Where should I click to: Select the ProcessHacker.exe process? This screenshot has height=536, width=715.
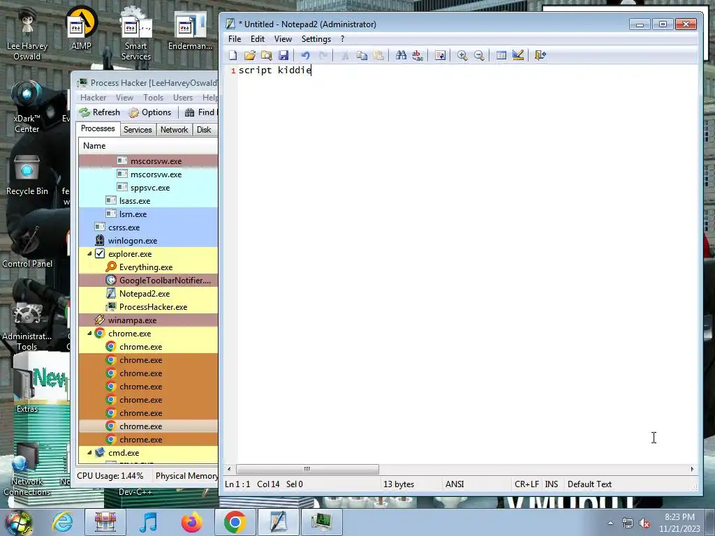(148, 307)
